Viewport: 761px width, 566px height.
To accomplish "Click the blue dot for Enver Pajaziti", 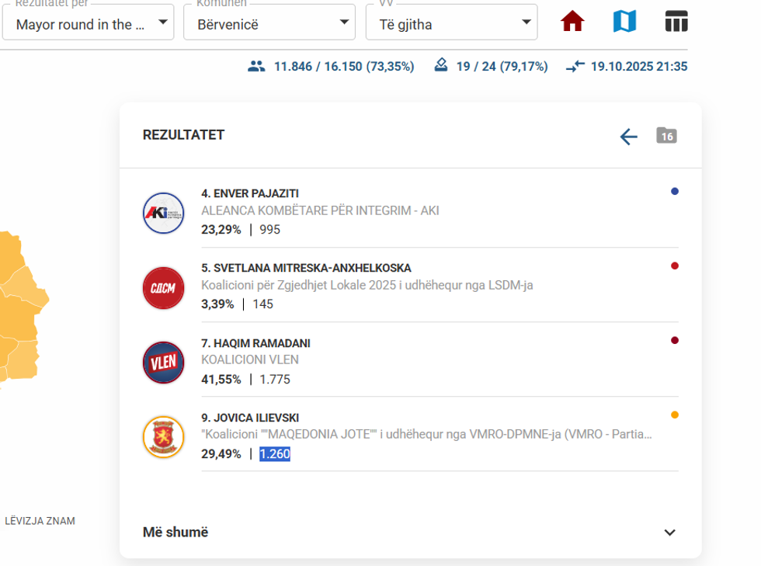I will [675, 191].
